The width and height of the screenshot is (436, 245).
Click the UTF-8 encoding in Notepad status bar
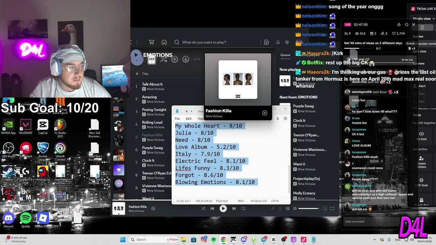click(x=275, y=201)
